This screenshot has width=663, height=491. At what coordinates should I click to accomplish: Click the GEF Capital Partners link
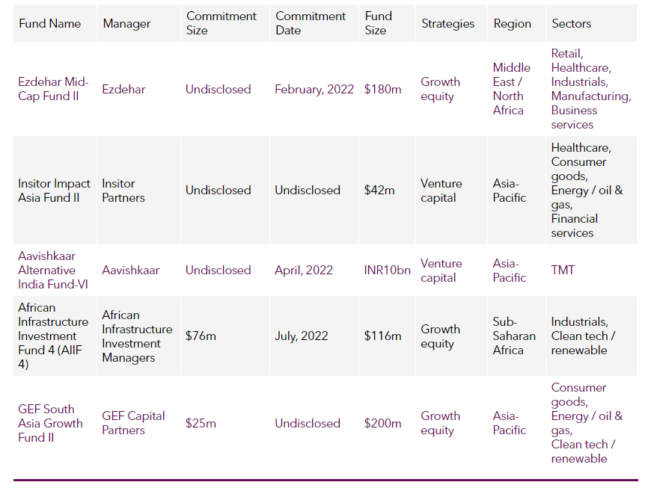click(x=133, y=422)
